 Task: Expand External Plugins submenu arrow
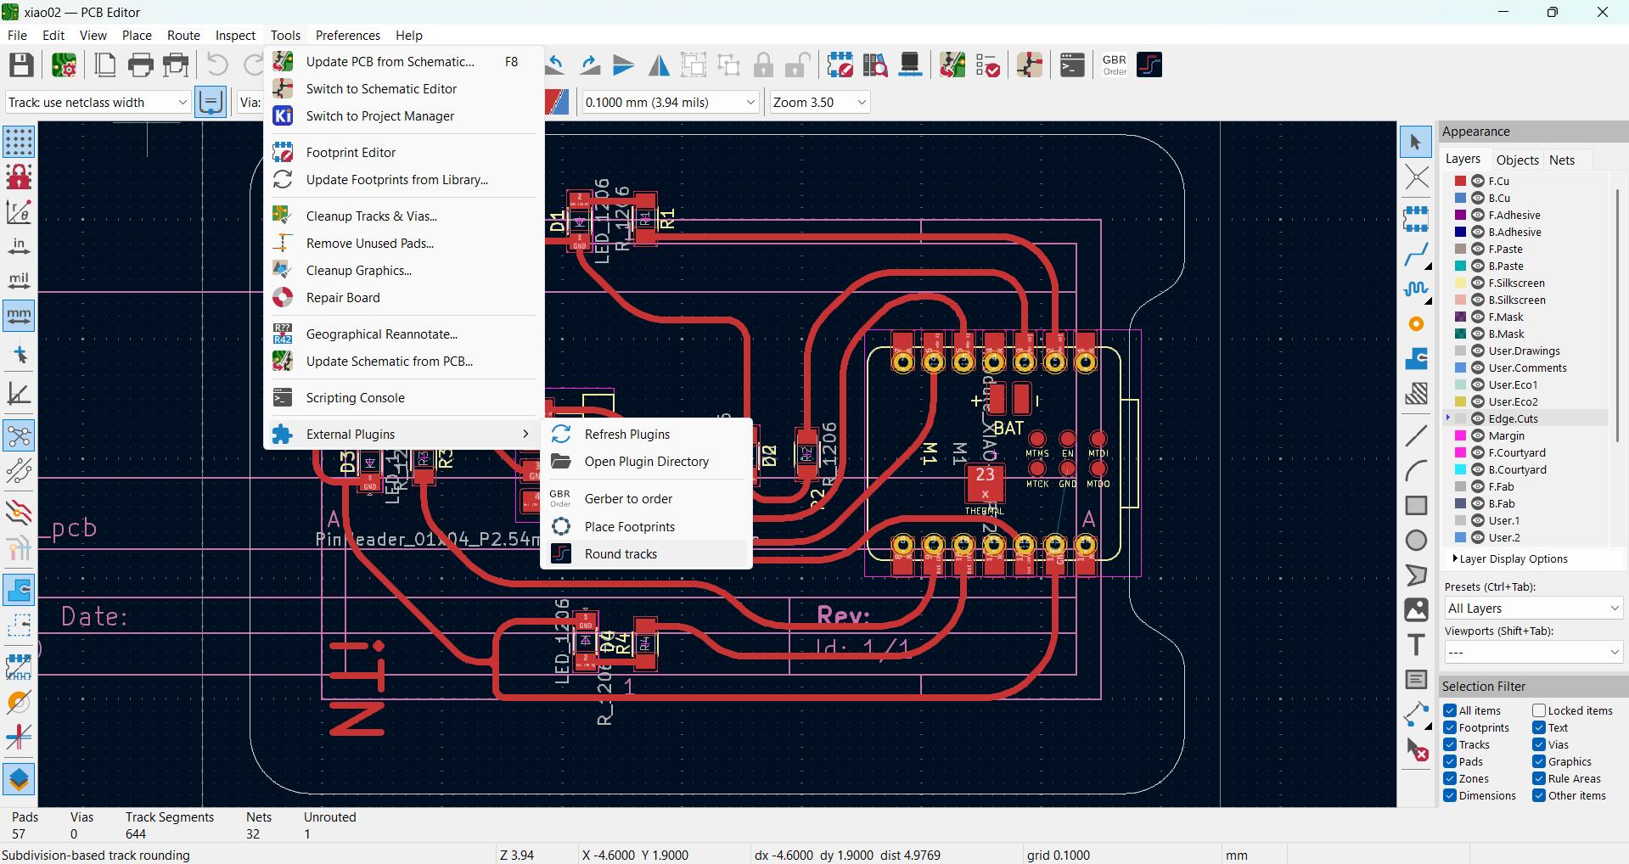click(x=525, y=434)
